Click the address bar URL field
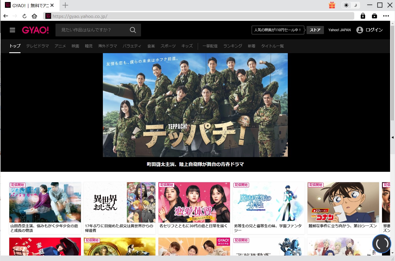Viewport: 395px width, 261px height. [x=199, y=16]
